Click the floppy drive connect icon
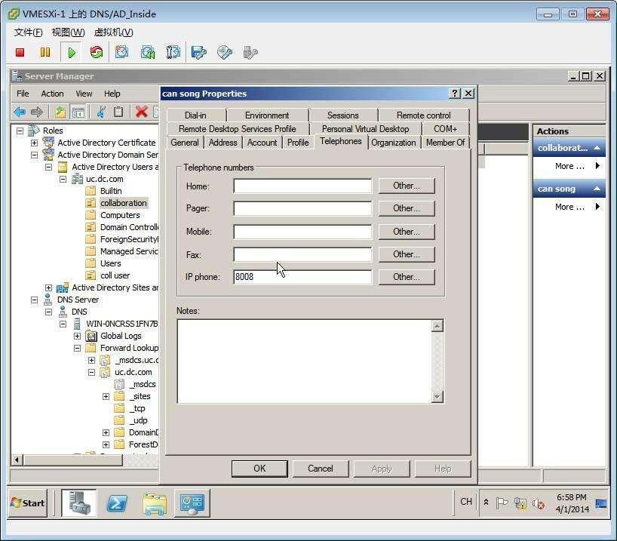This screenshot has width=617, height=541. pyautogui.click(x=198, y=52)
